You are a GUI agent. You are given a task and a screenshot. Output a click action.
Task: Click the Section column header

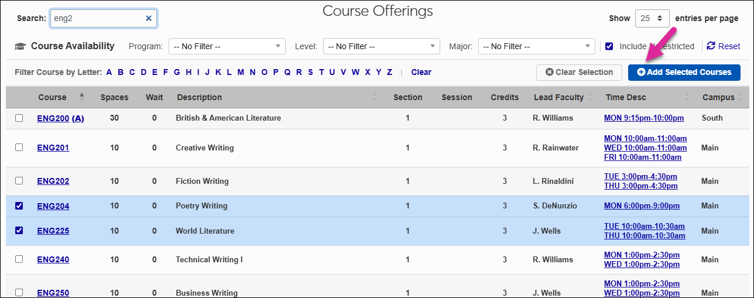click(407, 97)
